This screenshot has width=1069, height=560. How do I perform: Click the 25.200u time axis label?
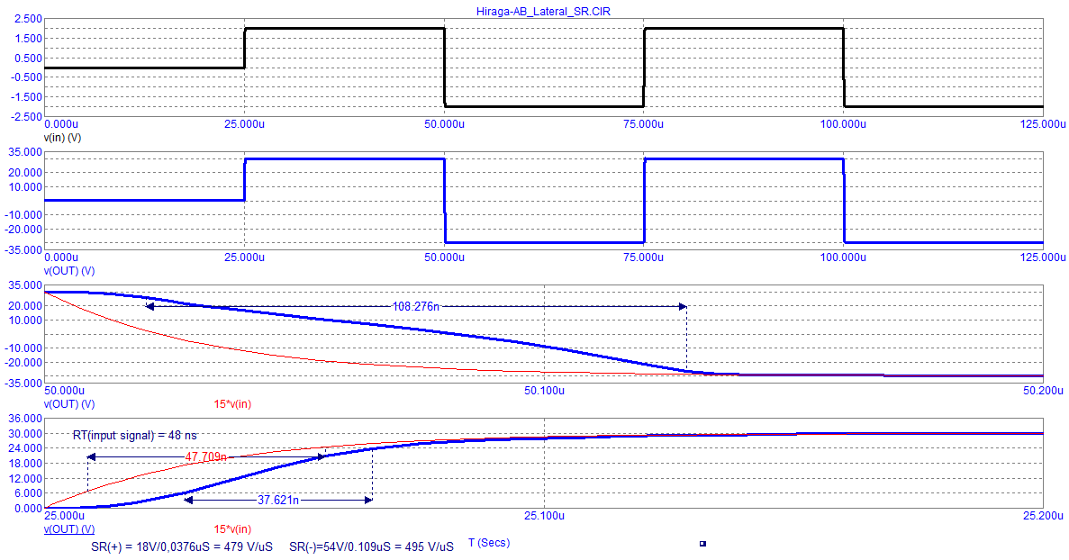(x=1043, y=516)
